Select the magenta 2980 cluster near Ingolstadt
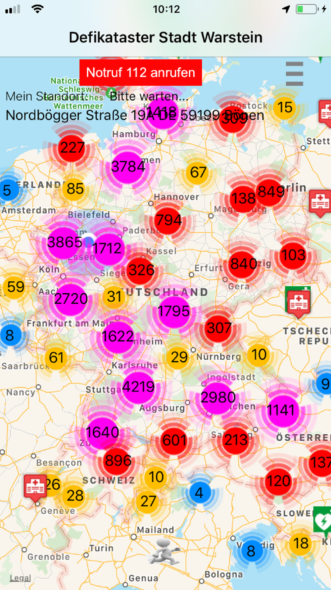Screen dimensions: 331x590 coord(218,398)
